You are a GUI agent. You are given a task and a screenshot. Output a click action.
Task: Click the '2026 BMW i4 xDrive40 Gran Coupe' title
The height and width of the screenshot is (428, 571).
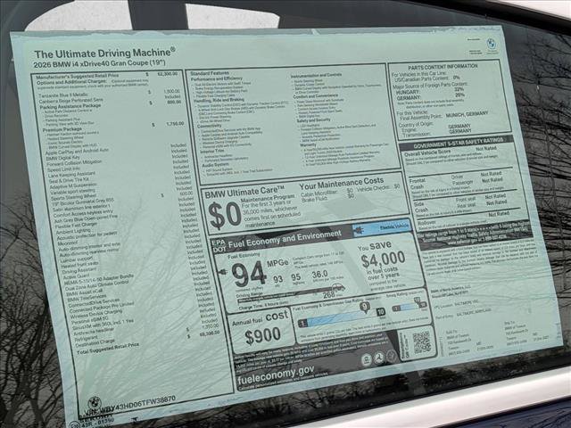[x=99, y=63]
